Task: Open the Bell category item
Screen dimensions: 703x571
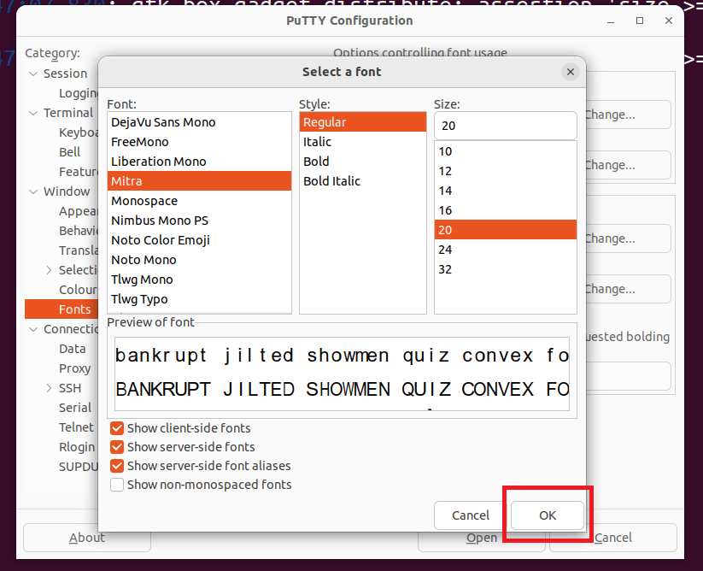Action: click(x=69, y=152)
